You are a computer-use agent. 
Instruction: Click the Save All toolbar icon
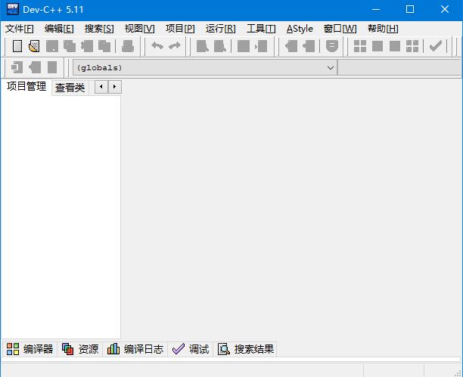click(70, 46)
